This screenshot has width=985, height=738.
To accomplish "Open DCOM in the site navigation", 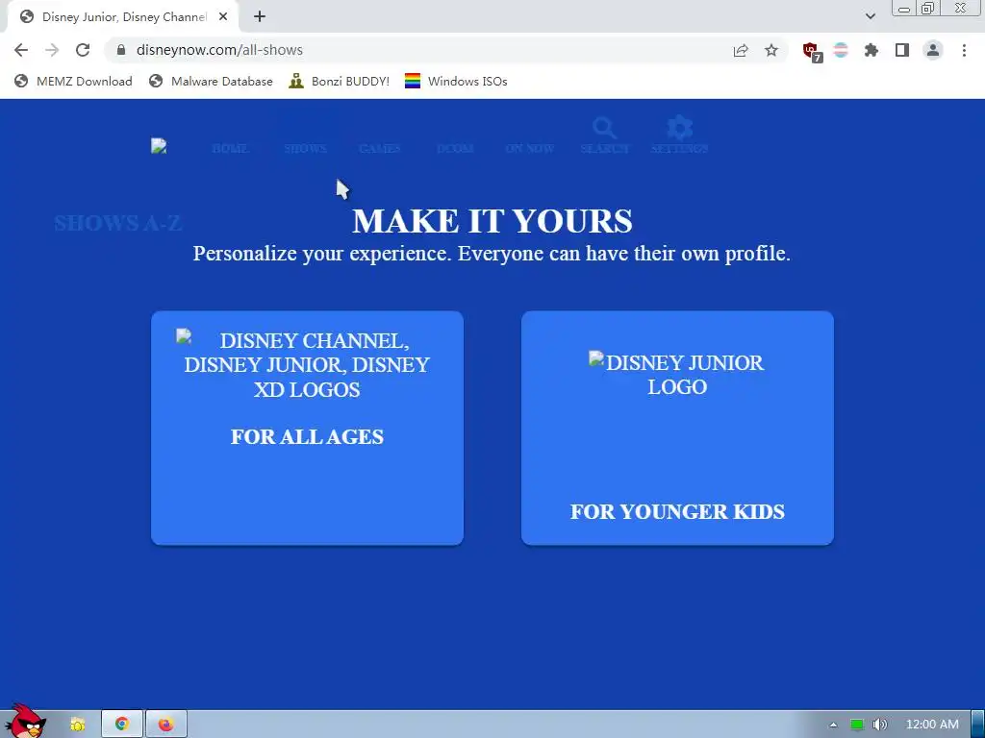I will coord(455,149).
